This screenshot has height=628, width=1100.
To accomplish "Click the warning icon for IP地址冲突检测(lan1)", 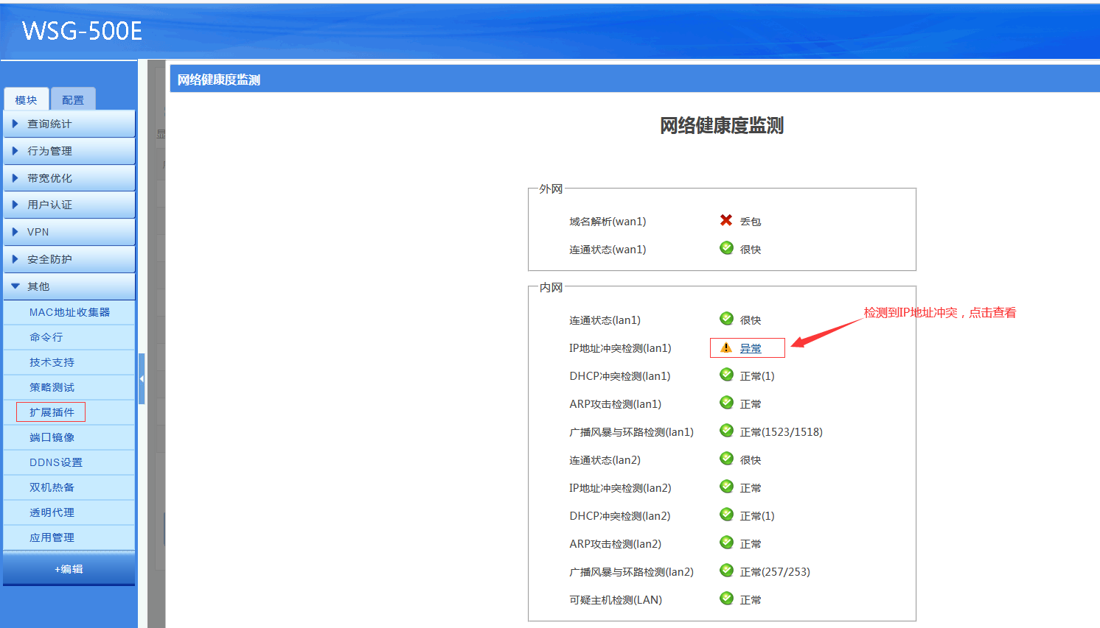I will click(x=726, y=347).
